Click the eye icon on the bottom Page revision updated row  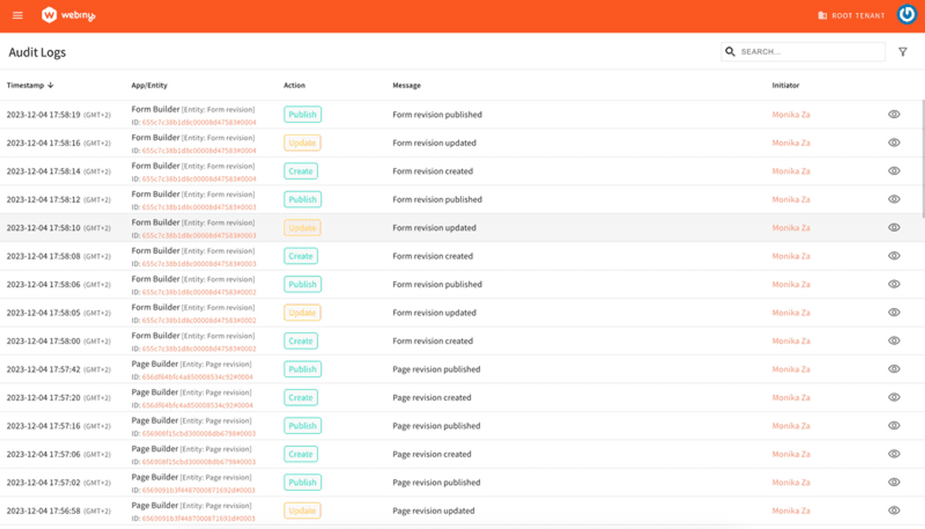894,510
